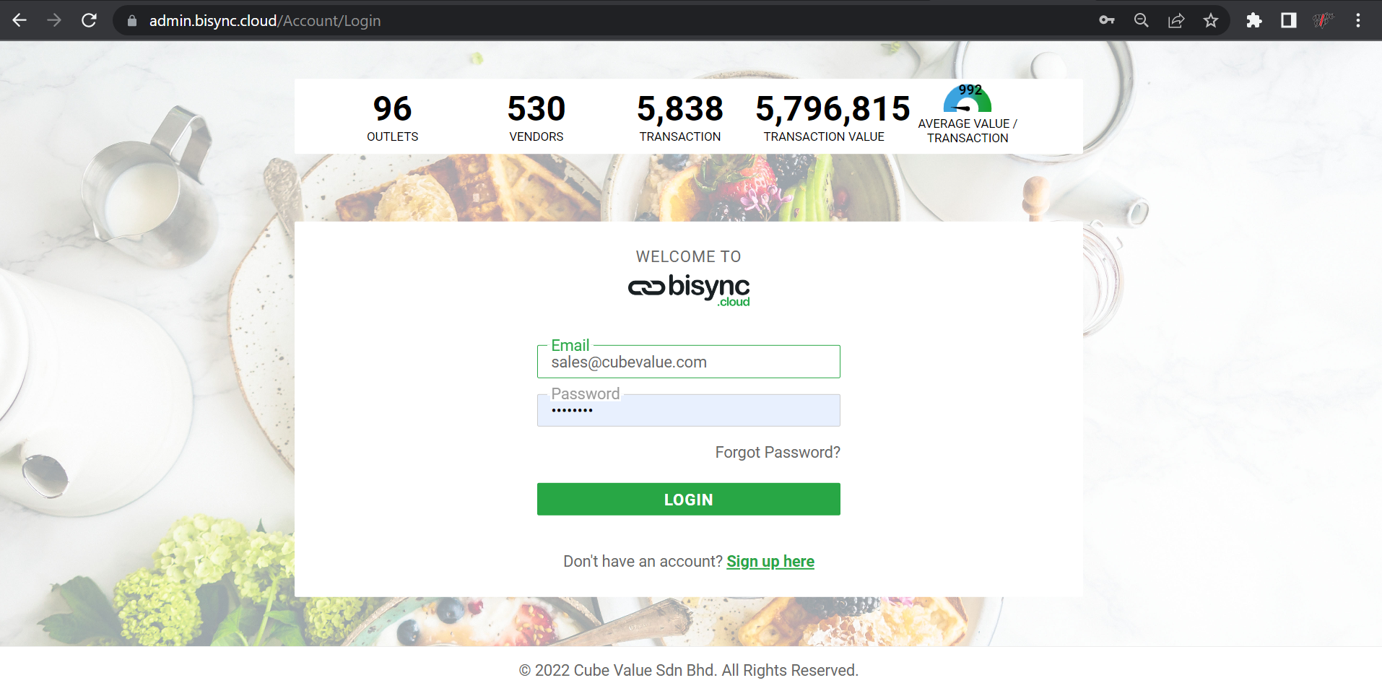Viewport: 1382px width, 683px height.
Task: Click the Forgot Password link
Action: point(777,453)
